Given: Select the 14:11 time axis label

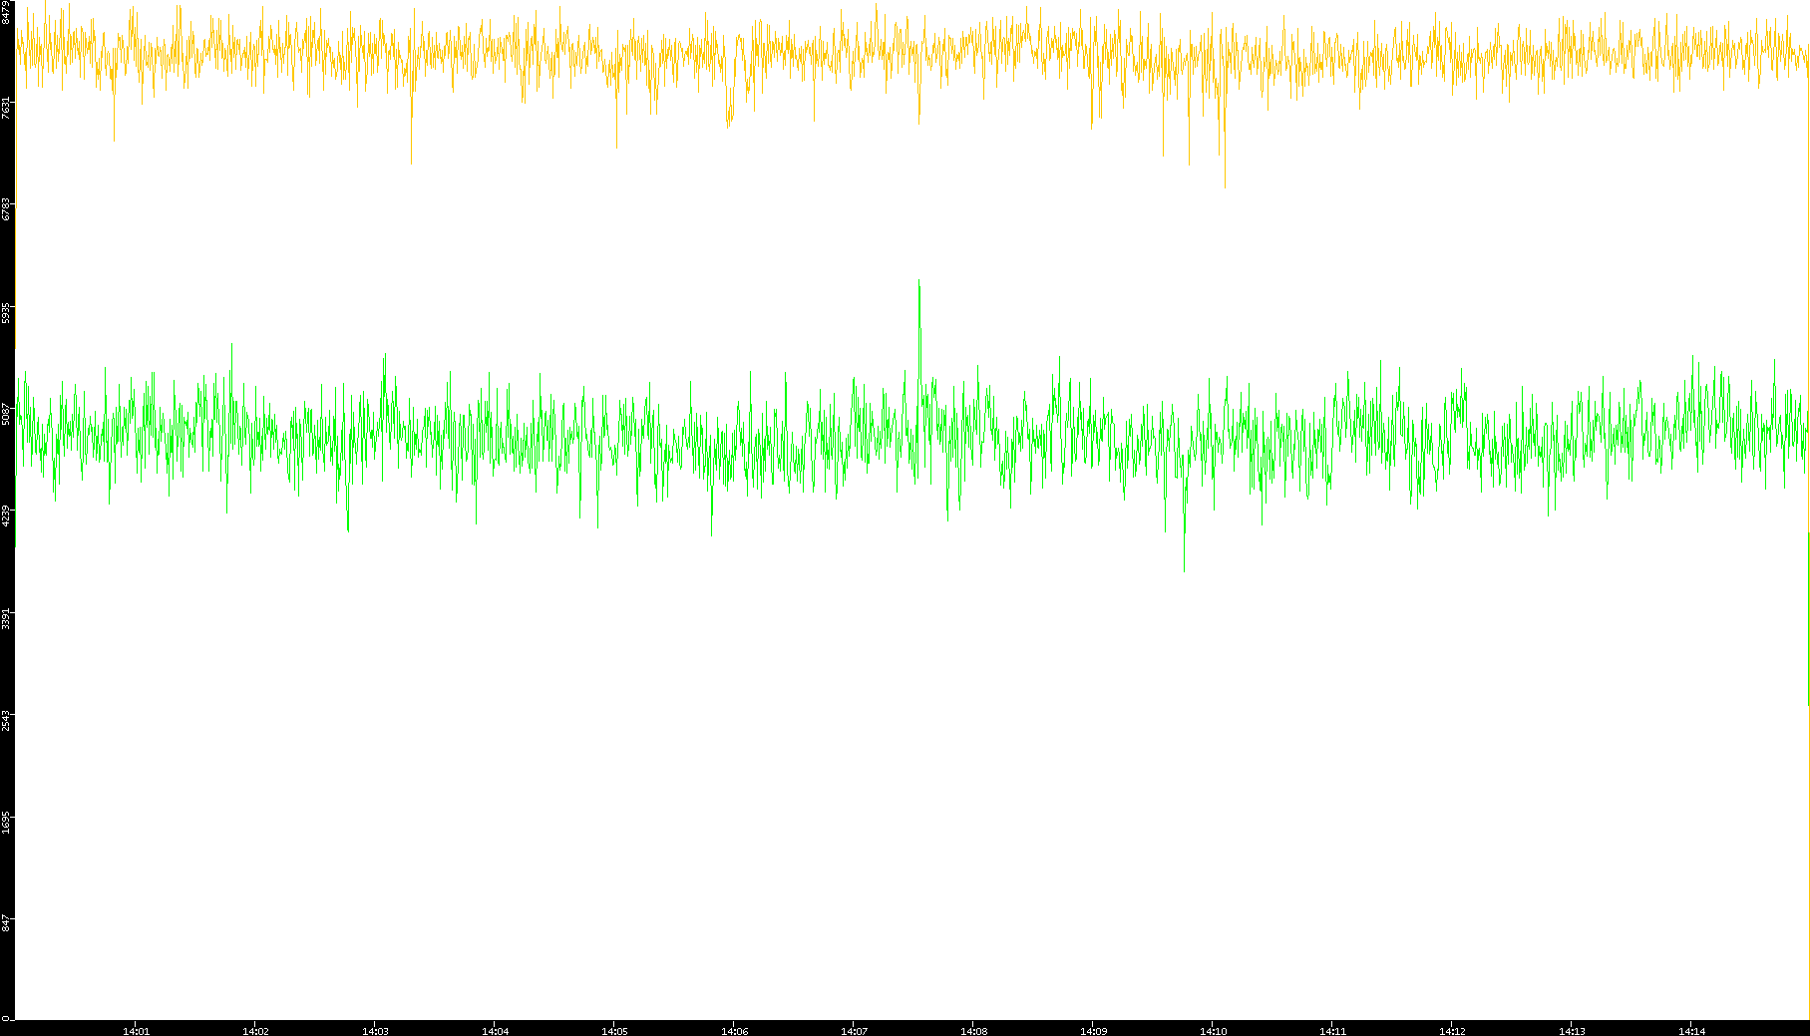Looking at the screenshot, I should (x=1332, y=1031).
